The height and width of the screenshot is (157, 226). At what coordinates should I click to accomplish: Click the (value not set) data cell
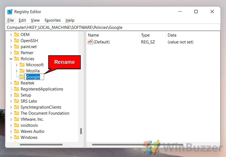[x=181, y=42]
